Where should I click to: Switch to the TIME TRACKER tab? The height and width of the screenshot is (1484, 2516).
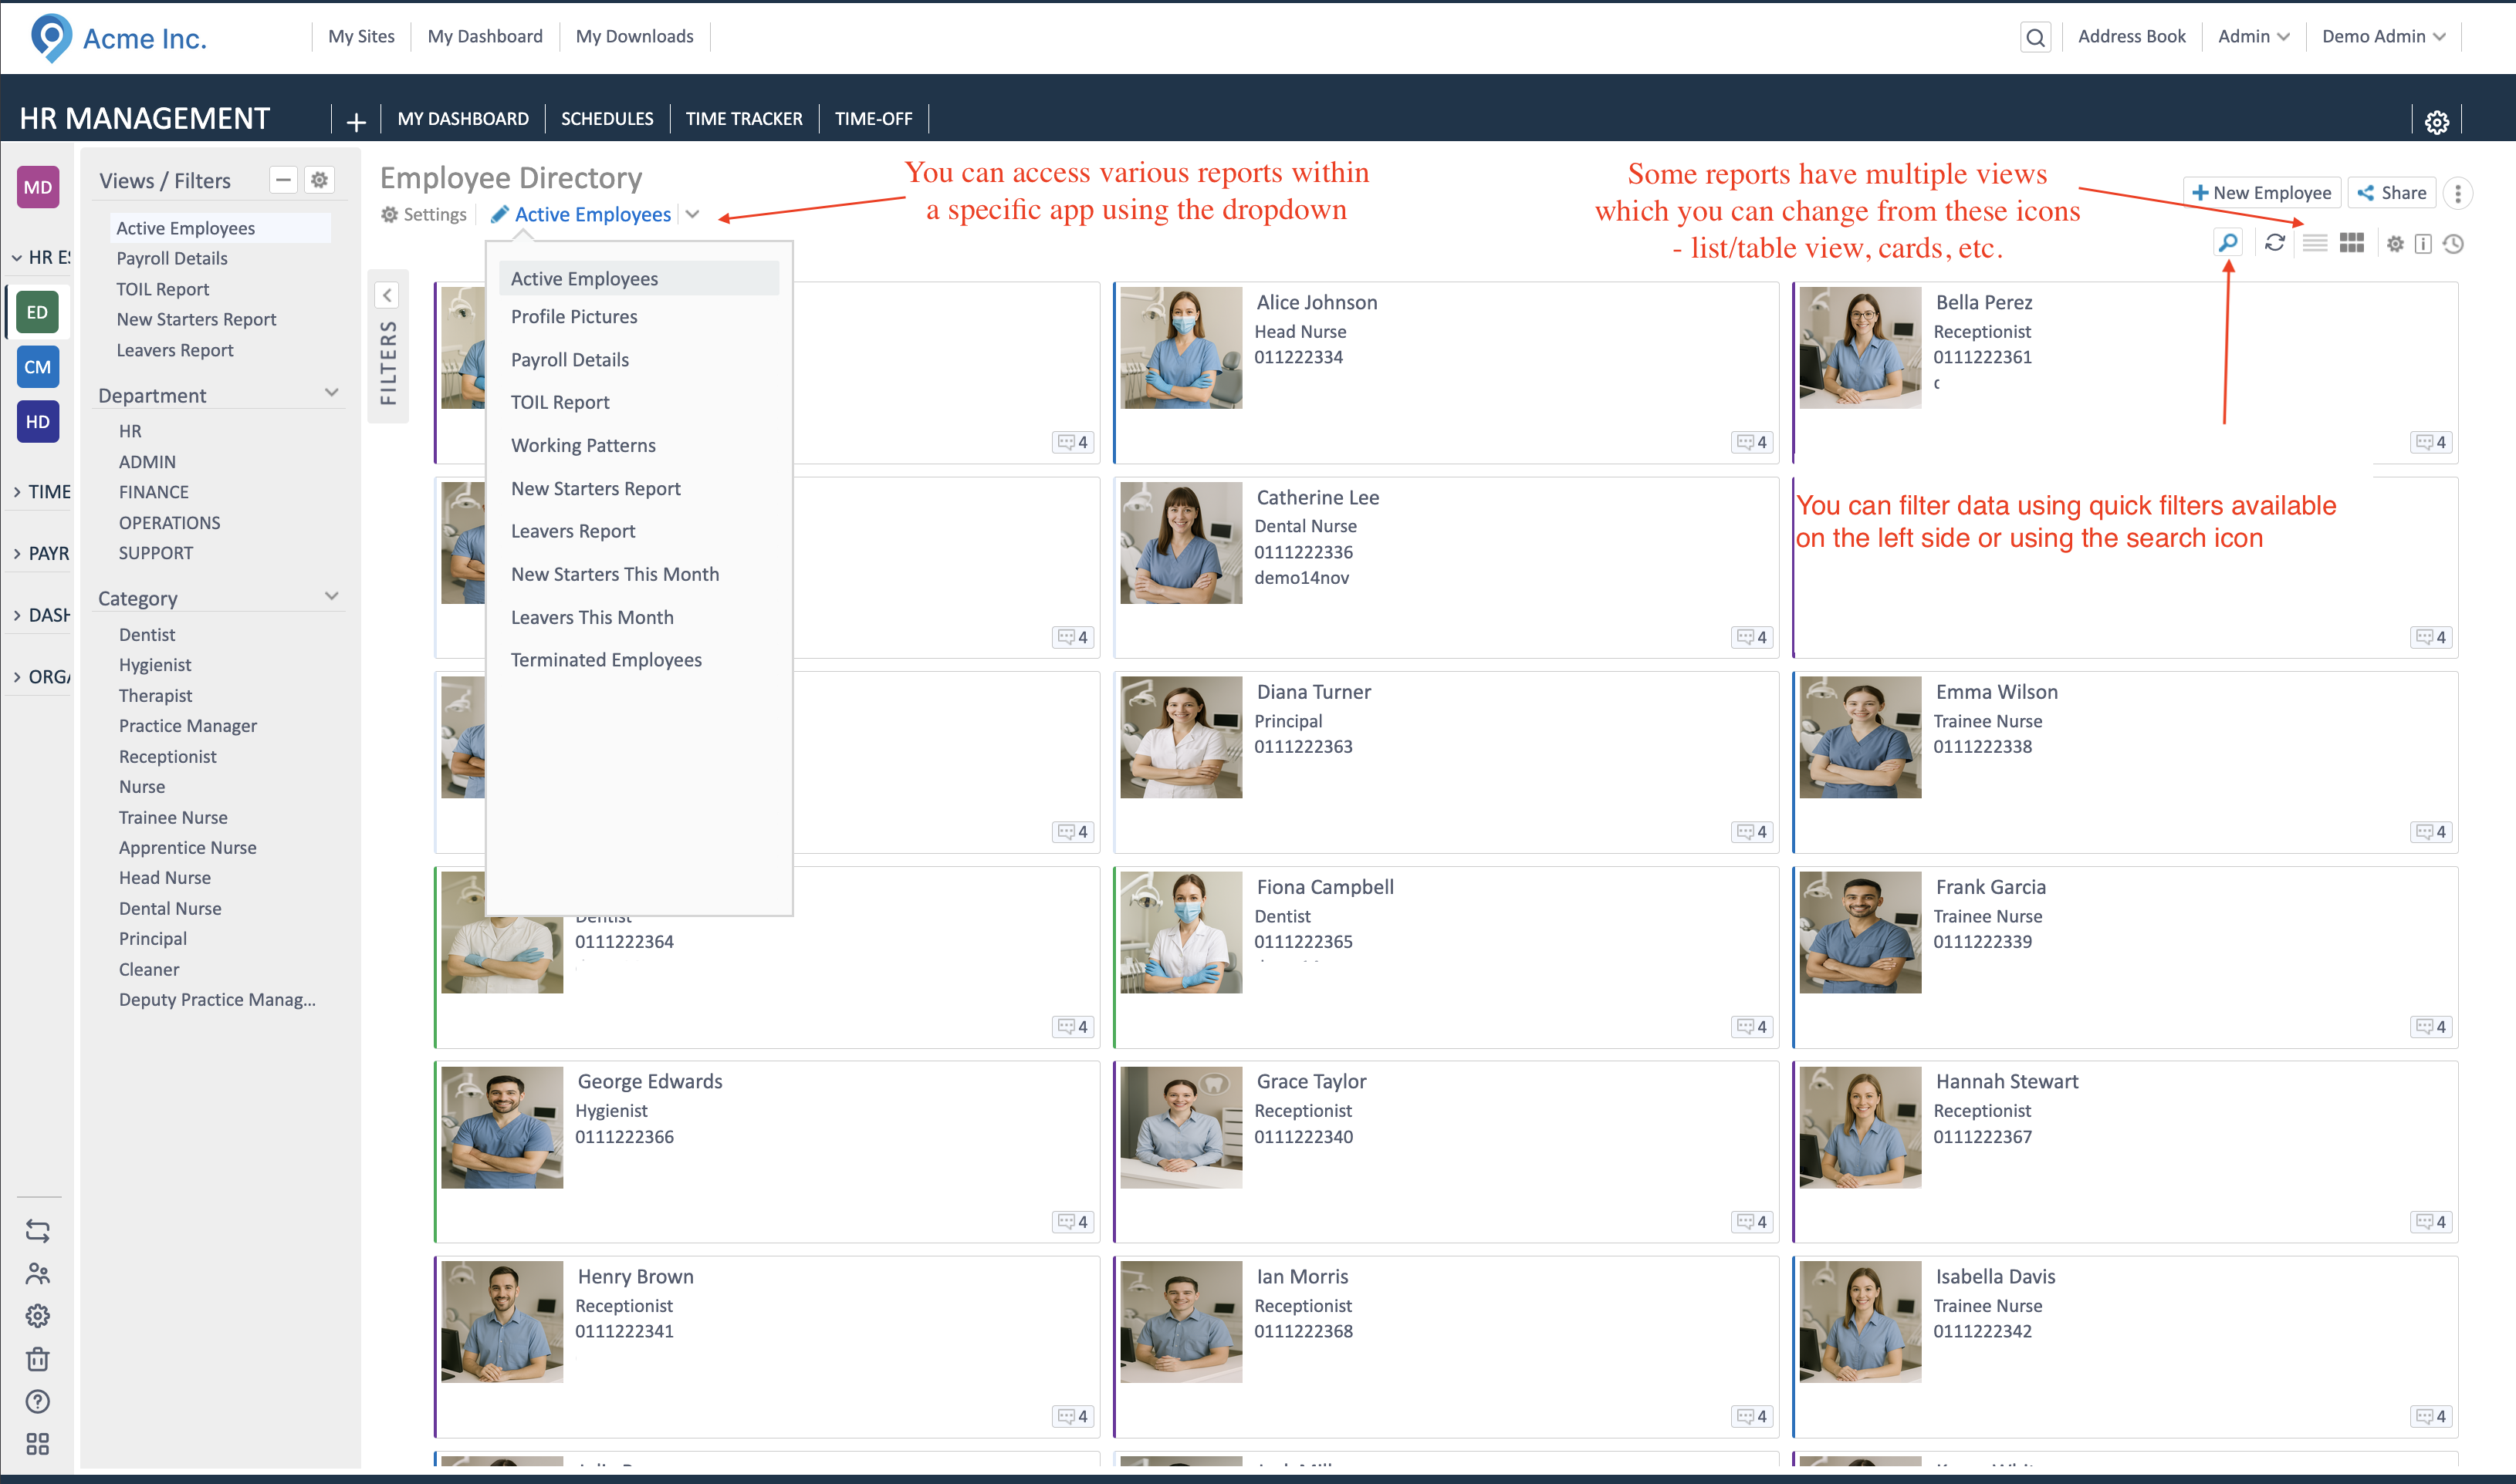click(743, 118)
